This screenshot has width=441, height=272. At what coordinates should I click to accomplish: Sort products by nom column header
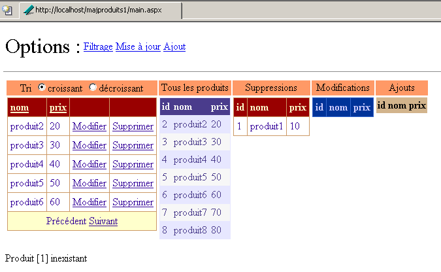point(19,107)
